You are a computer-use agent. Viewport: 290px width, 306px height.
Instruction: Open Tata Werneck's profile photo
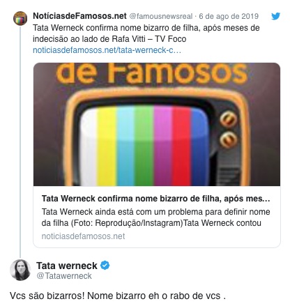20,270
